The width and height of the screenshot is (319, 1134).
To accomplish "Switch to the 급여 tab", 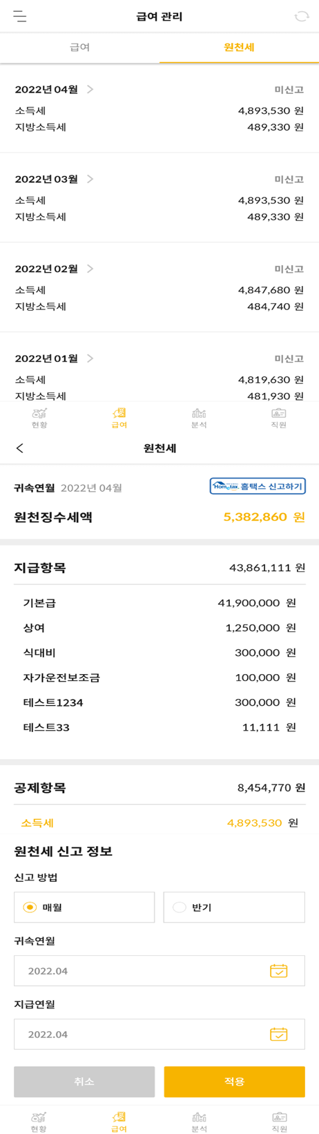I will (x=79, y=48).
